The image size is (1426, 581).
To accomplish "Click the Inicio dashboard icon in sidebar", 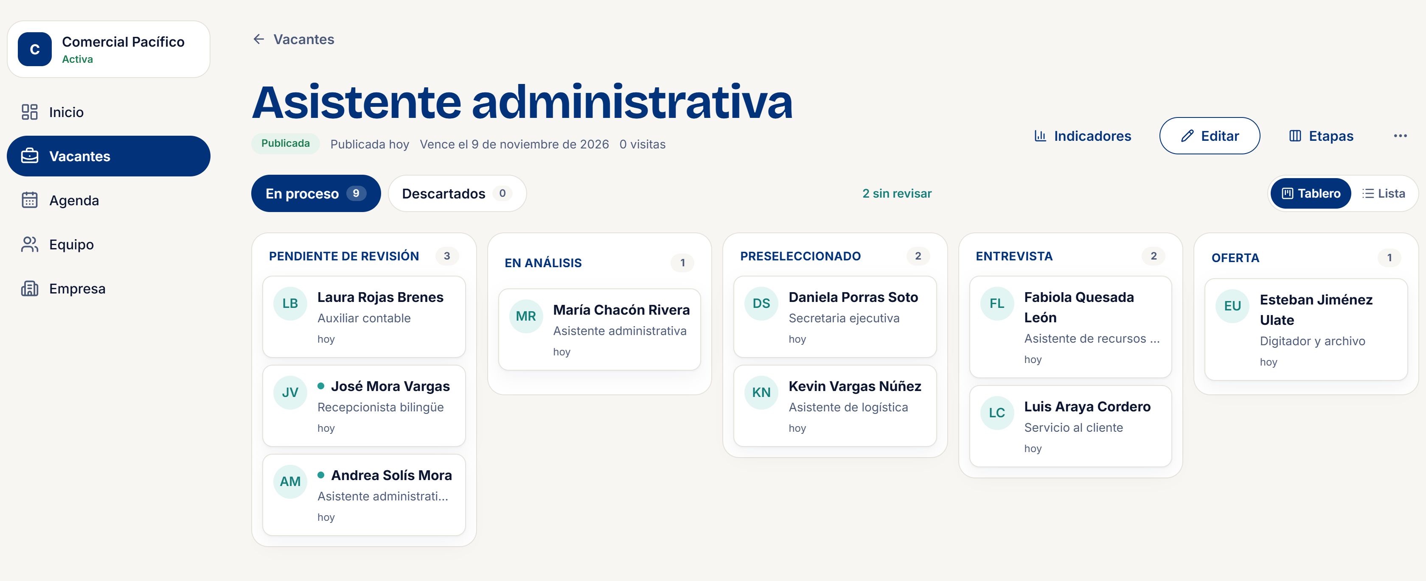I will (x=29, y=112).
